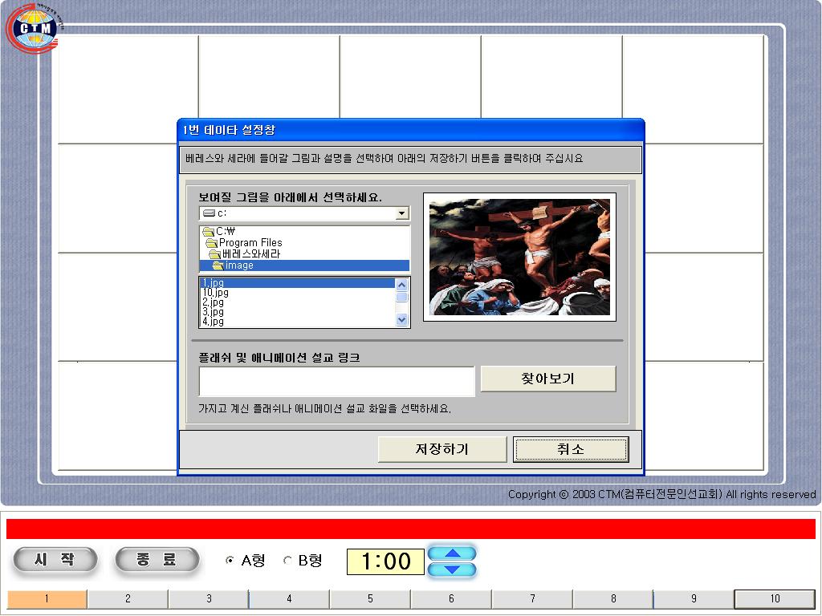Click the image folder icon

[218, 265]
